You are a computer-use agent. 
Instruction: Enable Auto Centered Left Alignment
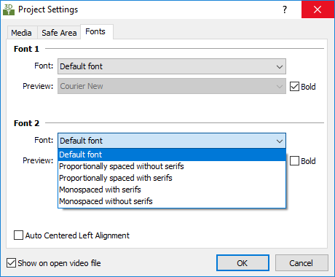[18, 235]
